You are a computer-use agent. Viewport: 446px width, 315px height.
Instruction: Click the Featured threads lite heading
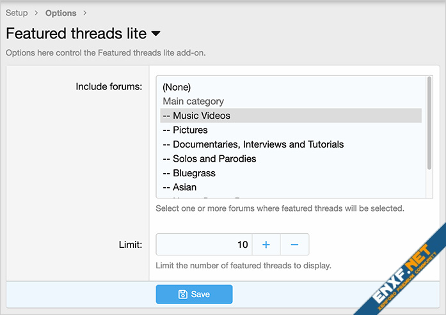[76, 33]
